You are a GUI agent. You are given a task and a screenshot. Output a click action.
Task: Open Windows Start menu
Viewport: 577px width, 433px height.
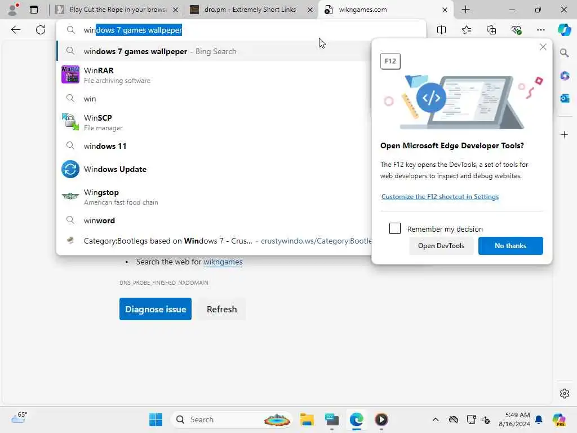point(156,419)
